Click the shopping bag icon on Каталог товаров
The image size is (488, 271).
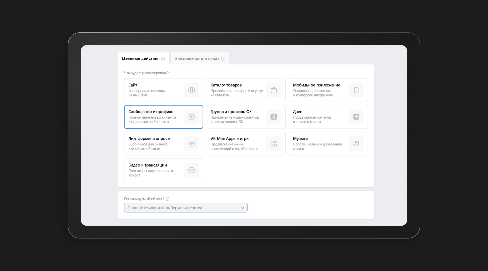point(274,90)
